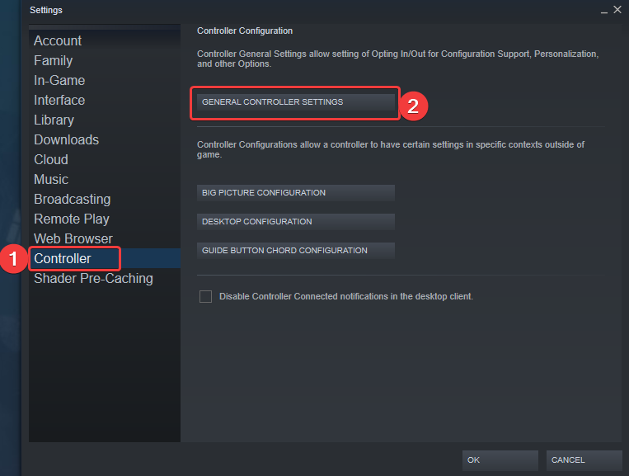Image resolution: width=629 pixels, height=476 pixels.
Task: Open Guide Button Chord Configuration
Action: 295,251
